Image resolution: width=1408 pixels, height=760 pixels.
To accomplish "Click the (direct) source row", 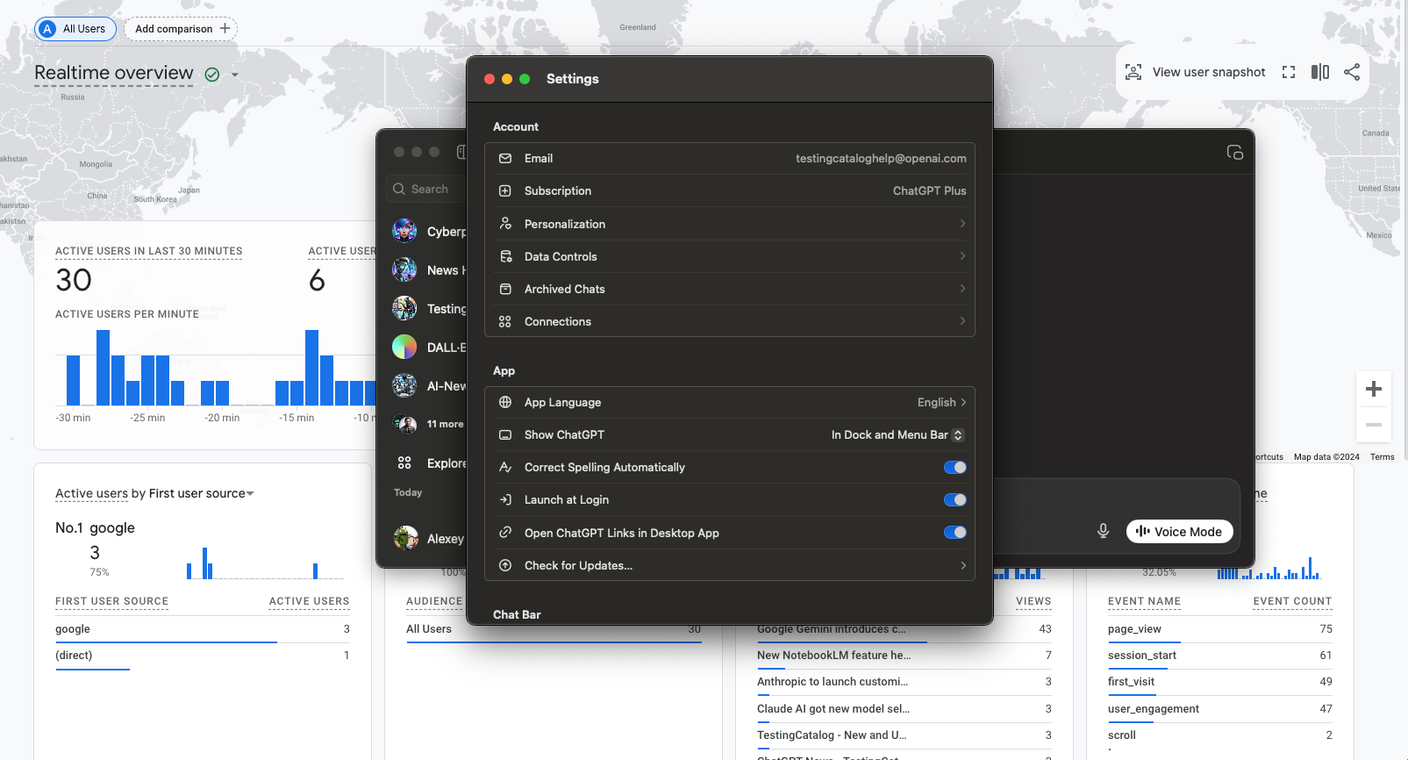I will (x=203, y=656).
